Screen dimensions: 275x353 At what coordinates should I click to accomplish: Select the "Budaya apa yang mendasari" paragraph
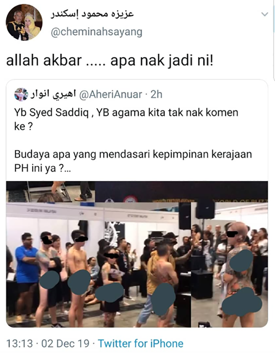133,161
